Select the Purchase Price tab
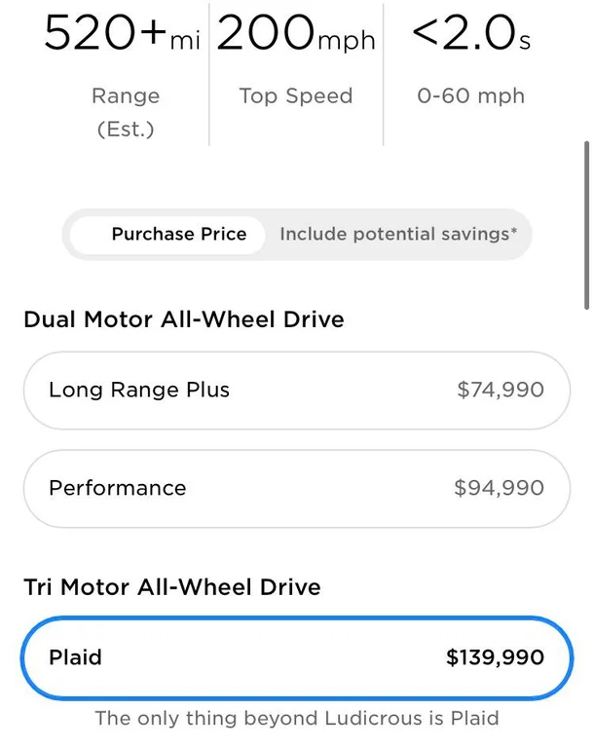 tap(178, 235)
